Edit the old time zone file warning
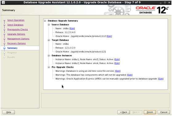 [118, 71]
